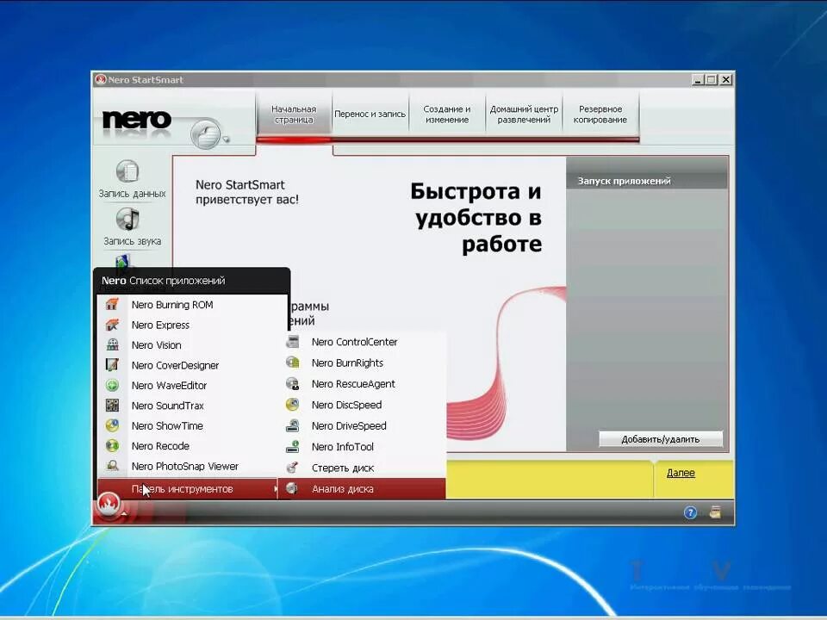Click the Запись данных label
Image resolution: width=827 pixels, height=620 pixels.
(x=132, y=194)
